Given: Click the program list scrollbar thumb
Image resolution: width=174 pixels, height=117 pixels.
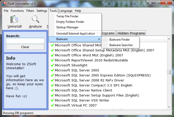Looking at the screenshot, I should point(169,72).
